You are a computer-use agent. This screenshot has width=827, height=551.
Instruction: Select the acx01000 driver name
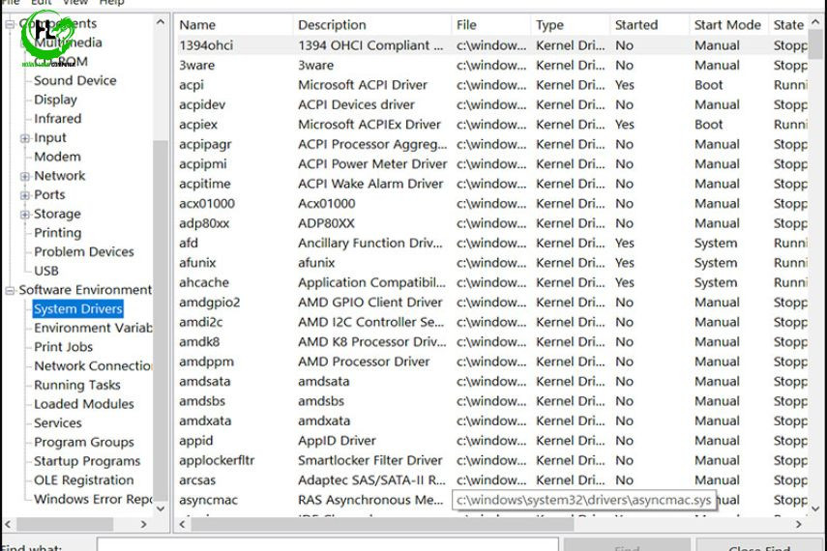tap(207, 204)
